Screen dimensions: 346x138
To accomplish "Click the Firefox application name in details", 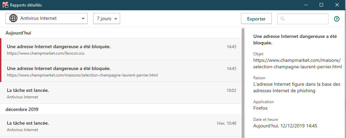I will 260,108.
